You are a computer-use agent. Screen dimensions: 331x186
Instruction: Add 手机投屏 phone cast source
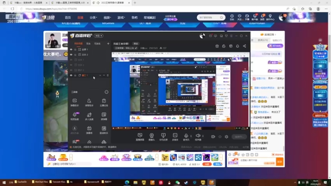[163, 137]
